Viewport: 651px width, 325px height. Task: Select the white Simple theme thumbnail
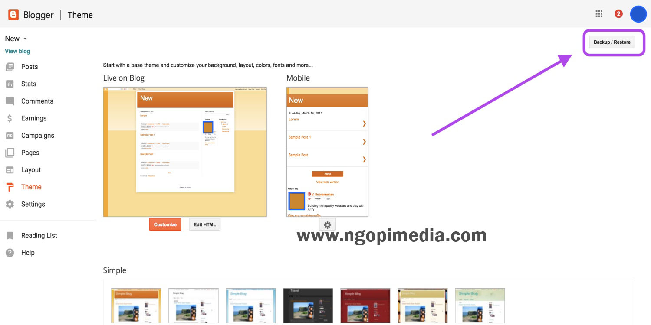[x=193, y=305]
